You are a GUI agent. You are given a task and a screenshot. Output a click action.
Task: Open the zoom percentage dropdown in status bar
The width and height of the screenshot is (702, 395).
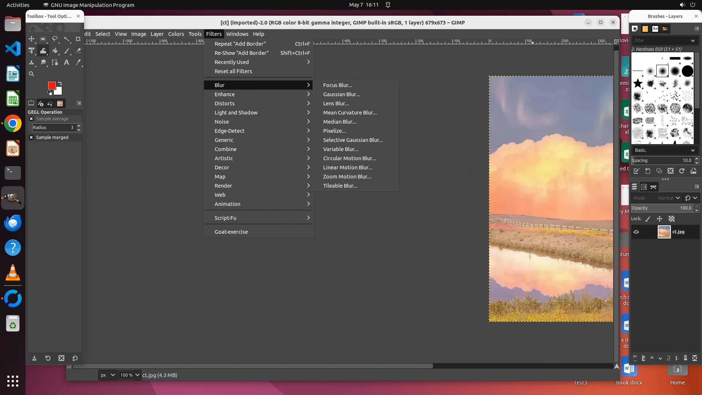(137, 375)
